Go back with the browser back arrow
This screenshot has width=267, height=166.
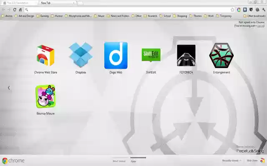(x=3, y=10)
